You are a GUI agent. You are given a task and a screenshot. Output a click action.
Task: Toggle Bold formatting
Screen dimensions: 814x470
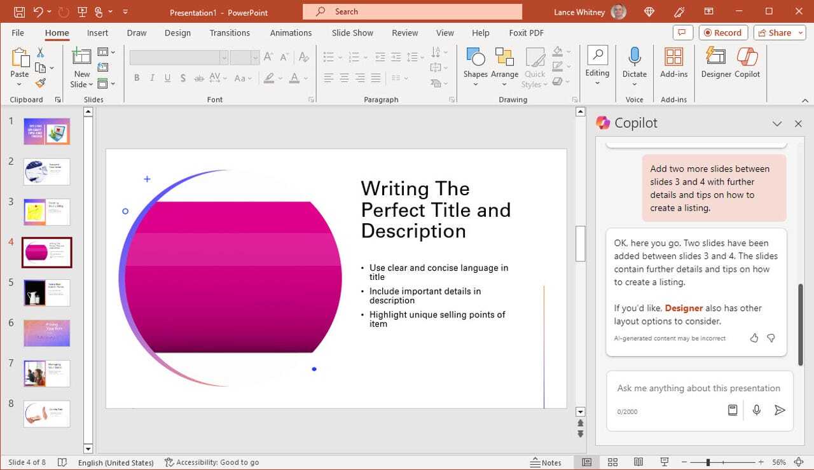coord(137,78)
